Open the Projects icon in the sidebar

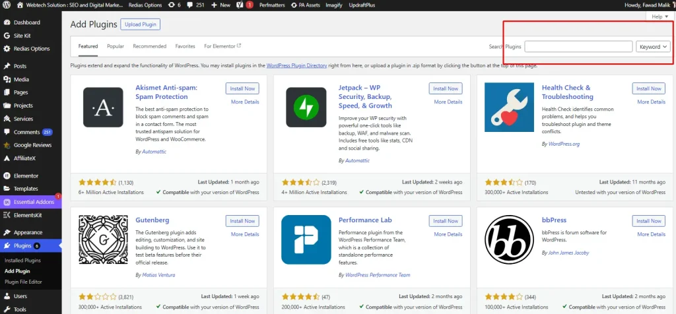7,106
